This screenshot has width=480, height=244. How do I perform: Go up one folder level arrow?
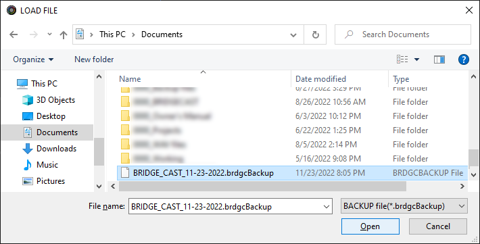pyautogui.click(x=64, y=34)
